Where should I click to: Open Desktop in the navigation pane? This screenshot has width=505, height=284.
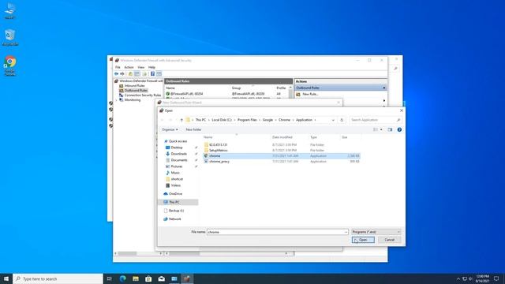pyautogui.click(x=177, y=148)
